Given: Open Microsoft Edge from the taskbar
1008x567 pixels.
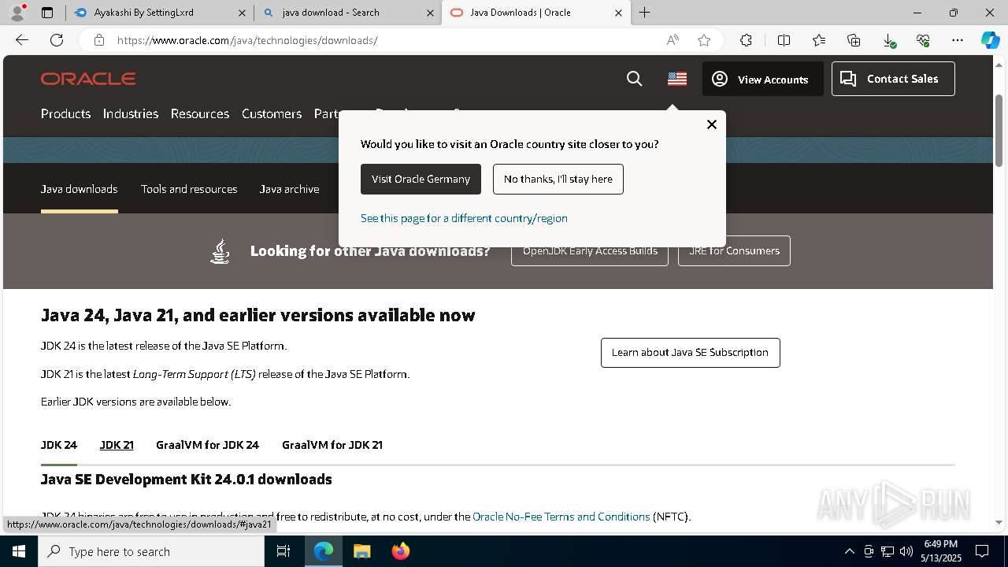Looking at the screenshot, I should click(x=324, y=551).
